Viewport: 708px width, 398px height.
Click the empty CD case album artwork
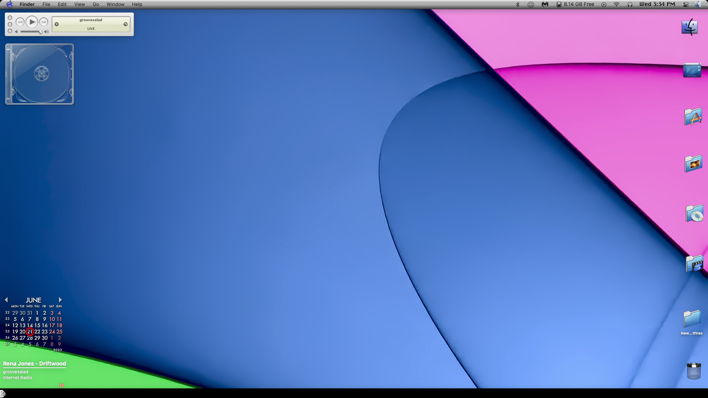[39, 74]
